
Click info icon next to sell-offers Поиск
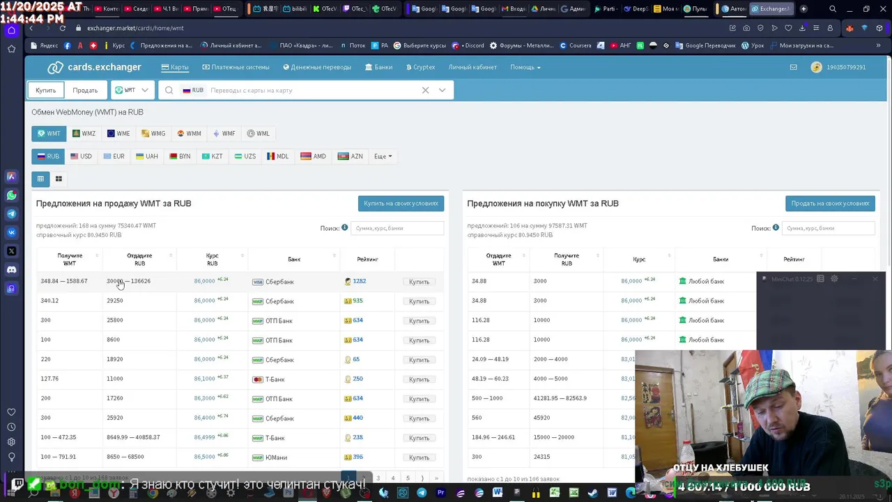(x=344, y=228)
